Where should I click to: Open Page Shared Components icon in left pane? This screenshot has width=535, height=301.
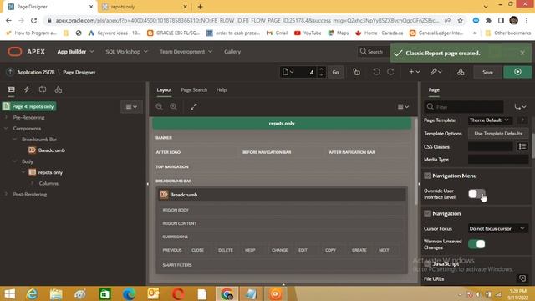59,89
